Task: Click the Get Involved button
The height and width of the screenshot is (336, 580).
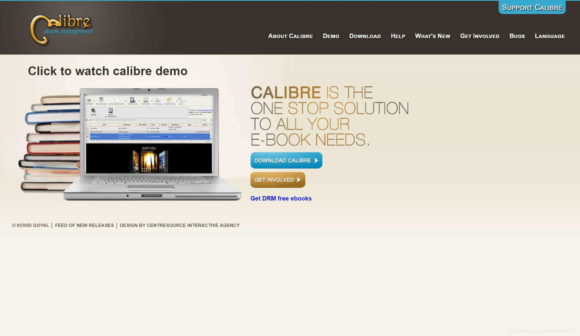Action: coord(278,179)
